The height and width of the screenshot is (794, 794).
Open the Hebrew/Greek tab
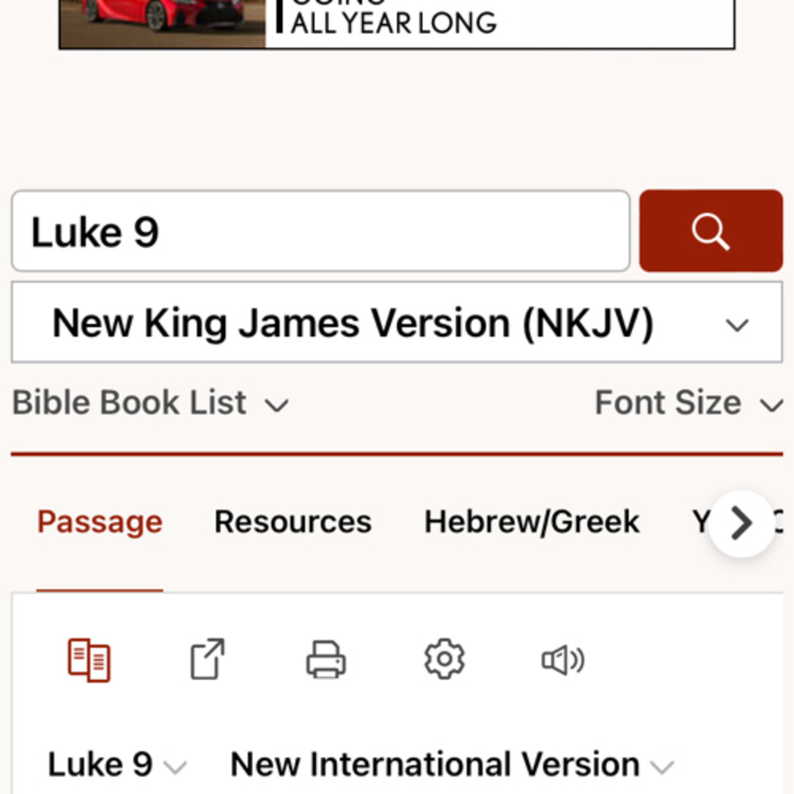(x=532, y=522)
